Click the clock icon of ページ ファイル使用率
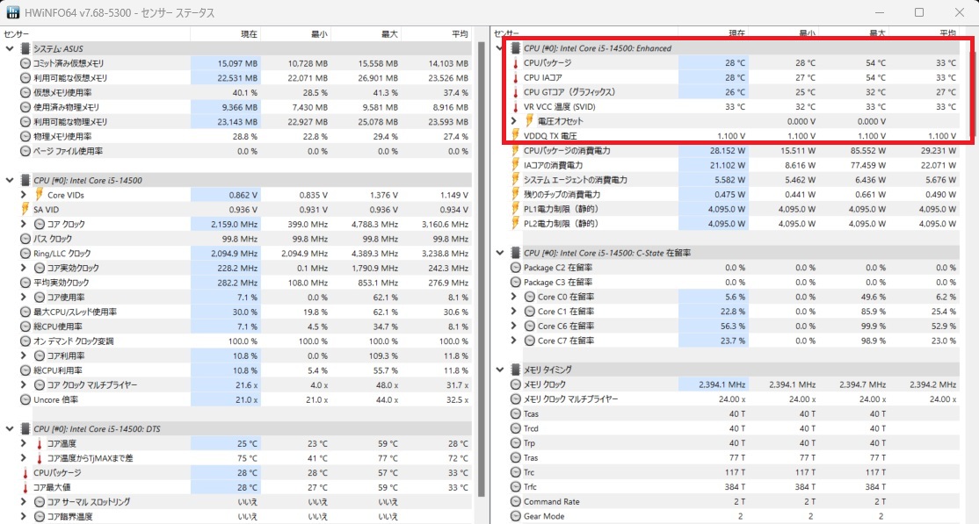979x524 pixels. (x=25, y=151)
